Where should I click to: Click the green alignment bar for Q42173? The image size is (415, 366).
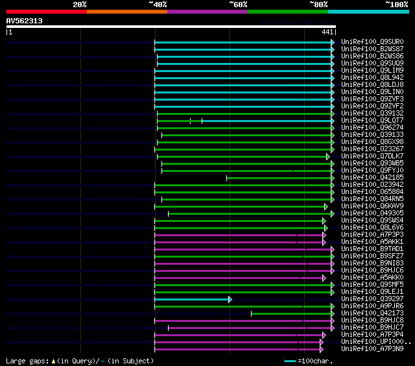291,314
